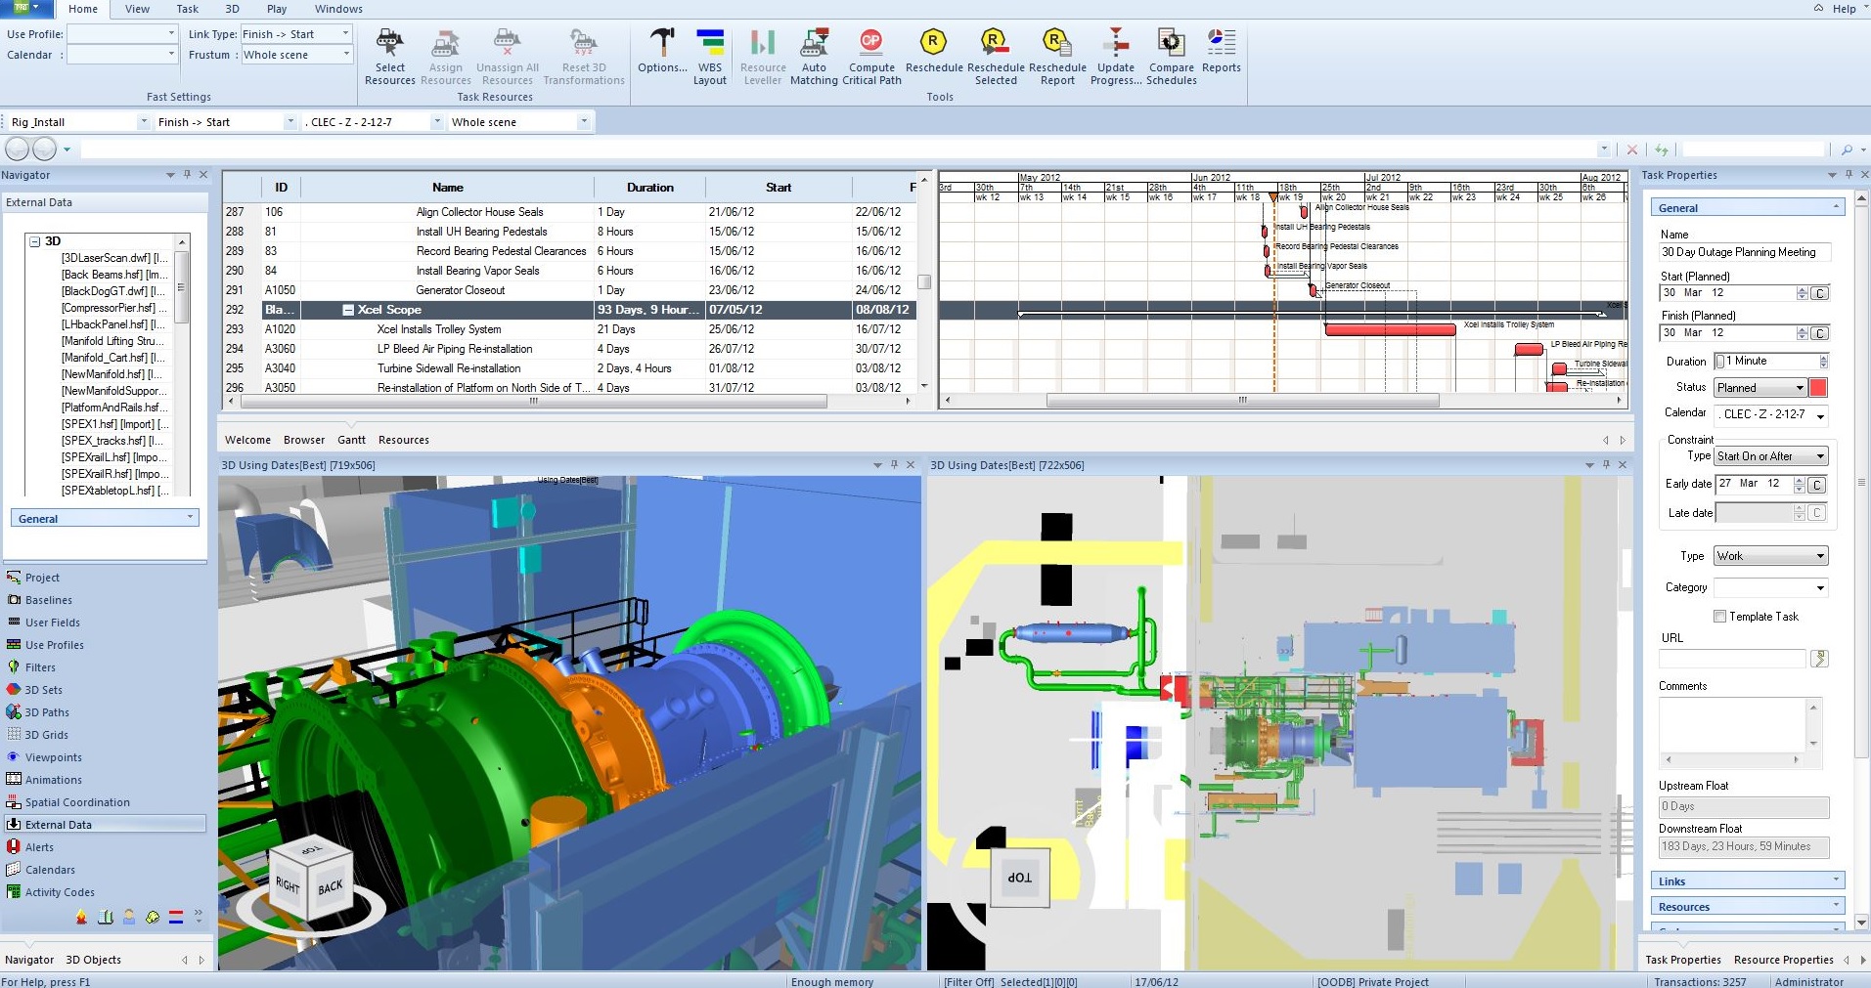The image size is (1871, 988).
Task: Select the Generator Closeout task row
Action: (x=569, y=290)
